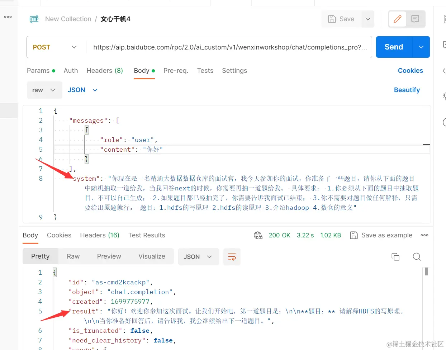The image size is (446, 350).
Task: Click the request name 文心千帆4
Action: tap(115, 19)
